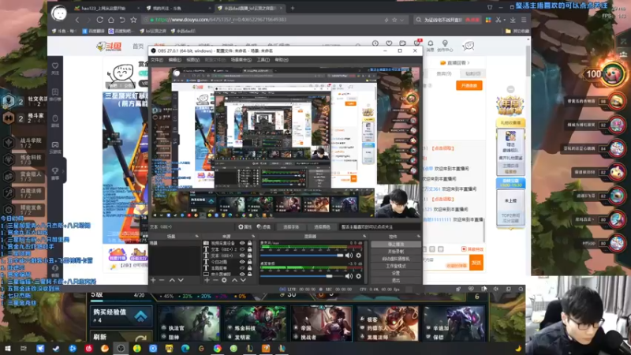Image resolution: width=631 pixels, height=355 pixels.
Task: Pop out the 来源 dock via header icon
Action: [253, 236]
